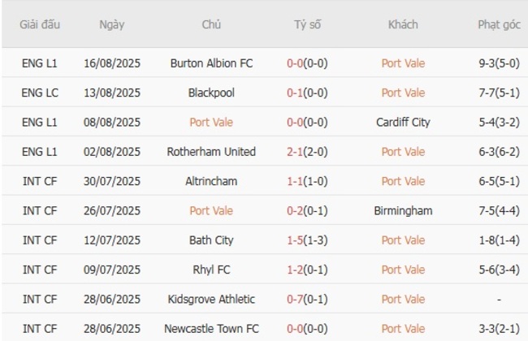Open the Rhyl FC team link
This screenshot has width=528, height=341.
point(211,270)
